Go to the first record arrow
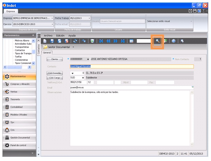The width and height of the screenshot is (211, 161). coord(101,41)
